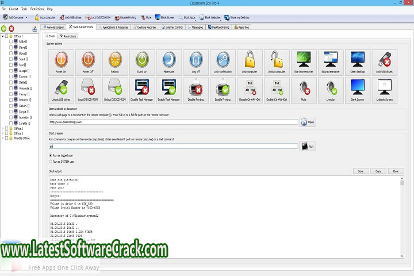Click the Clear shell output button
Screen dimensions: 414x276
396,171
